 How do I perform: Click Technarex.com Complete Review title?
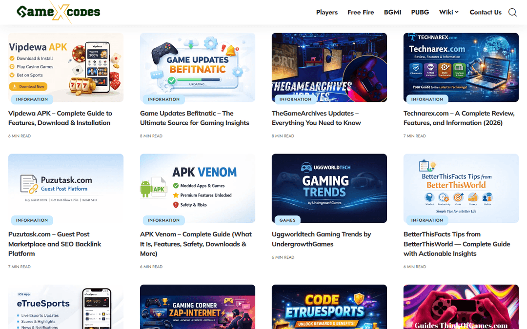[x=459, y=118]
